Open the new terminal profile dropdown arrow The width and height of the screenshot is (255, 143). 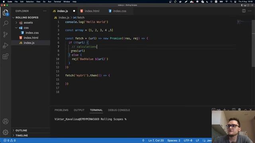tap(228, 110)
